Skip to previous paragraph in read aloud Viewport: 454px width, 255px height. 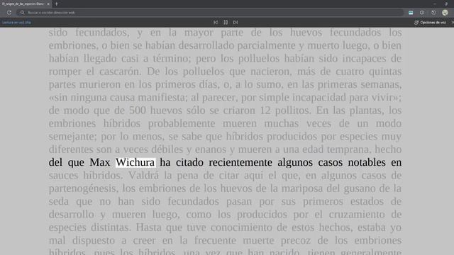216,22
